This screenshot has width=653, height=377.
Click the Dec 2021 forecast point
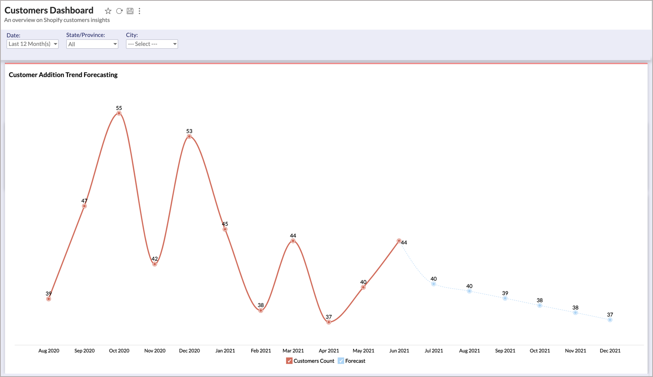[x=610, y=320]
